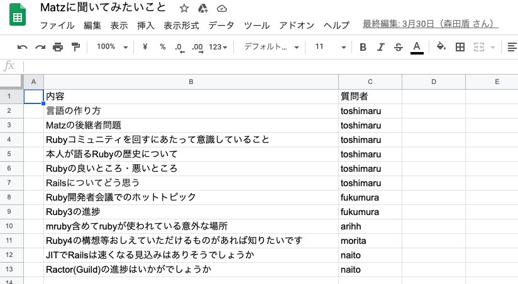Screen dimensions: 518x284
Task: Click the move to Drive folder icon
Action: click(x=203, y=8)
